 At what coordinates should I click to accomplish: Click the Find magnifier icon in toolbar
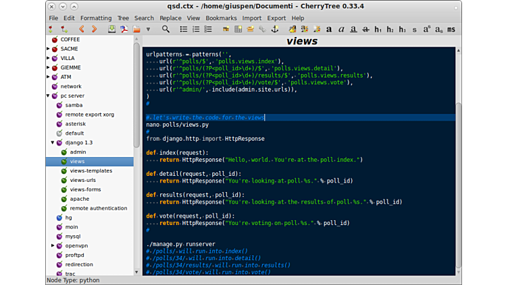coord(166,30)
